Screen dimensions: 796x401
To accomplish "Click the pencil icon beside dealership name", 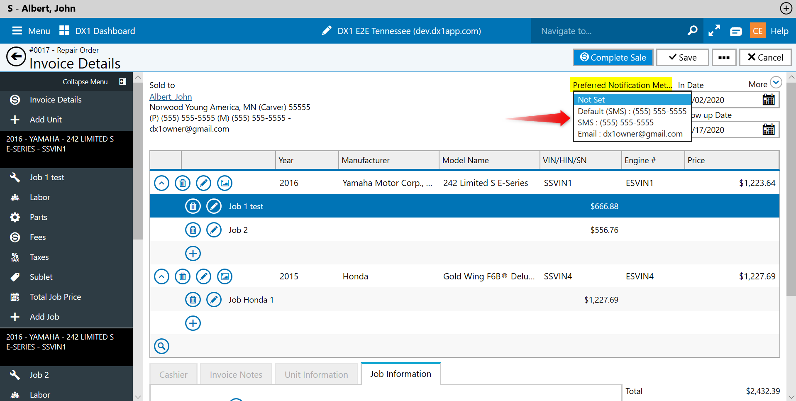I will point(327,31).
